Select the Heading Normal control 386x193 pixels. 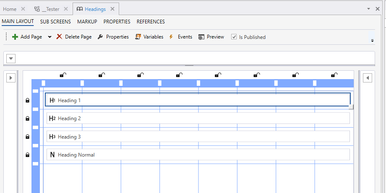coord(198,155)
